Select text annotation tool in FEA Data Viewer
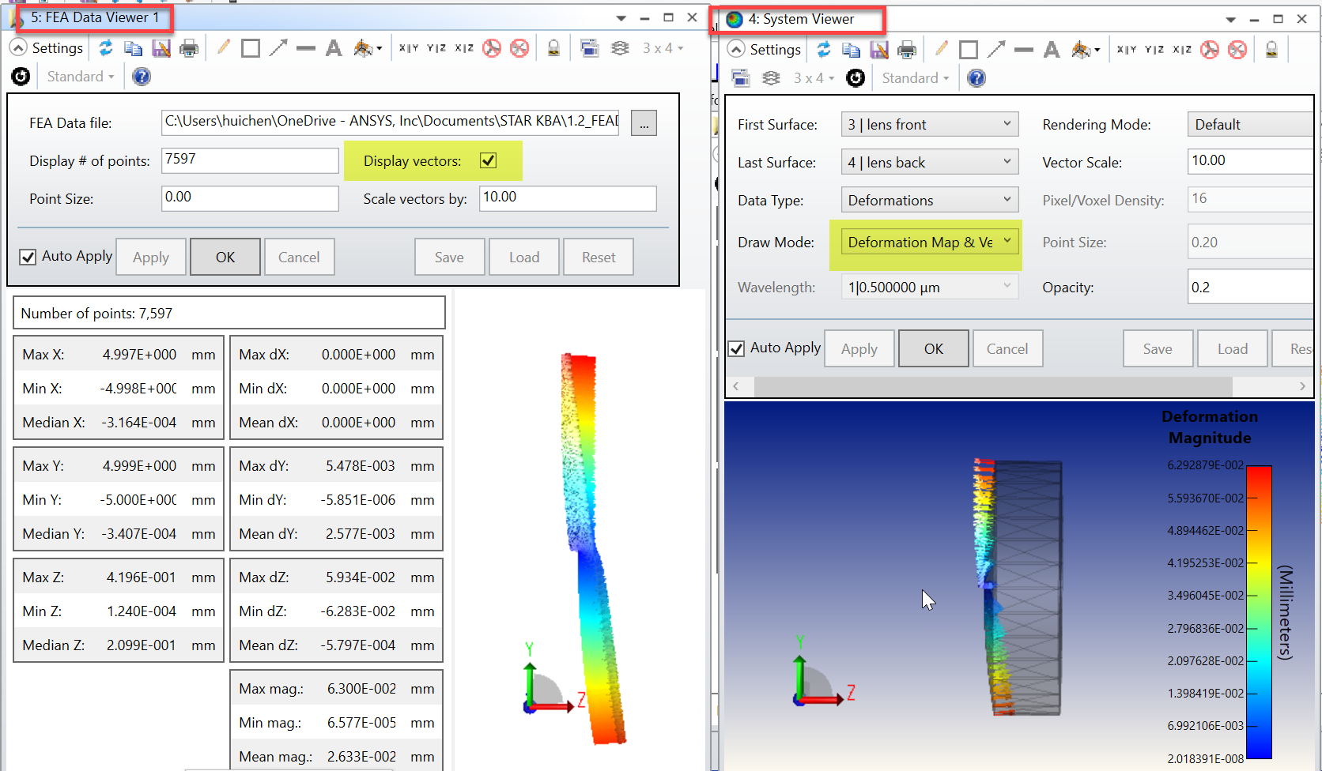Image resolution: width=1322 pixels, height=771 pixels. pyautogui.click(x=334, y=48)
